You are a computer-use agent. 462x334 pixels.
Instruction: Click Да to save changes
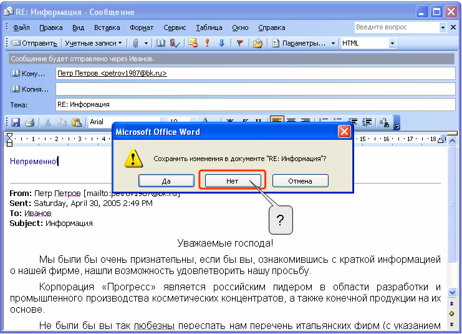(166, 180)
